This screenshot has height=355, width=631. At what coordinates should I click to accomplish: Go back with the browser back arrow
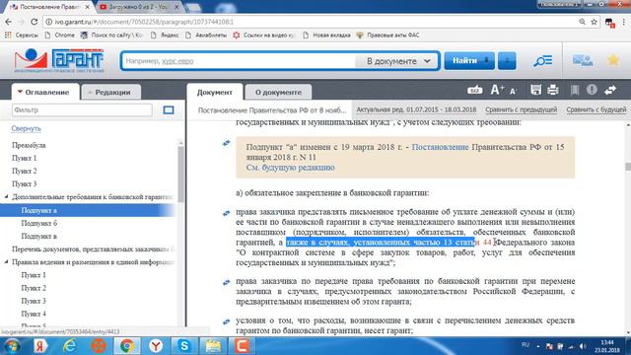click(9, 22)
